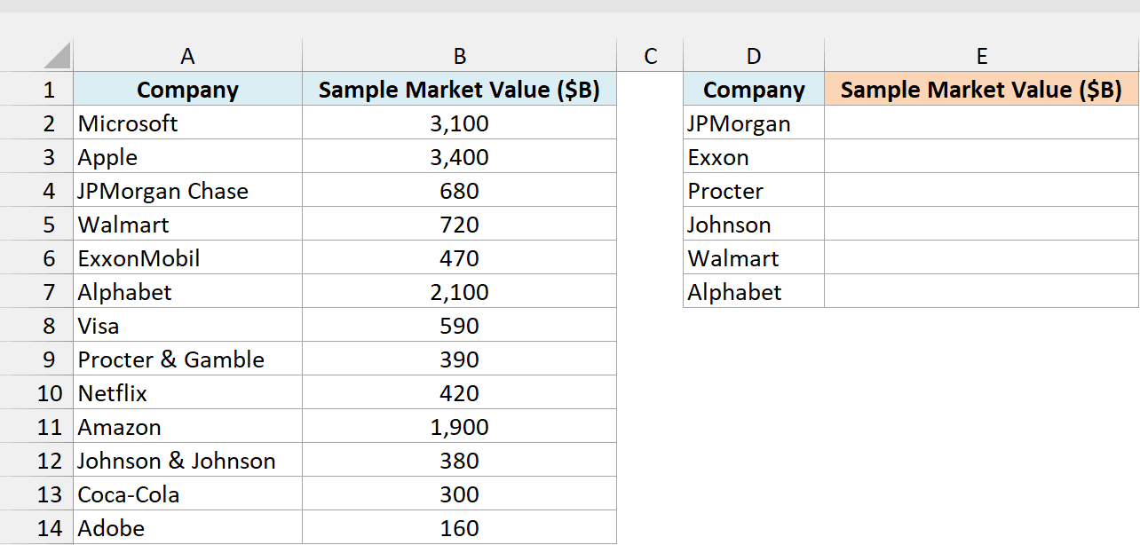This screenshot has height=545, width=1140.
Task: Select column D header
Action: pyautogui.click(x=754, y=56)
